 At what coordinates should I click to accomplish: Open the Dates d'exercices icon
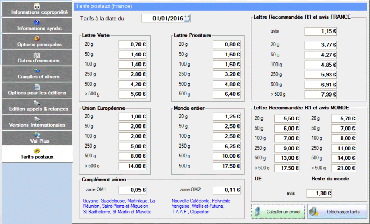pos(36,55)
